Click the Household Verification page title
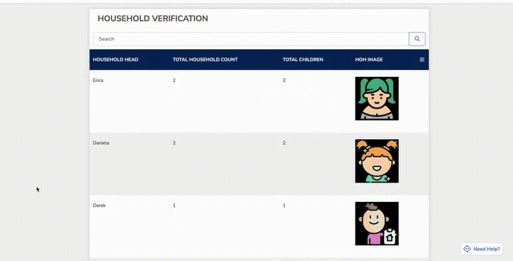This screenshot has width=513, height=261. [152, 19]
